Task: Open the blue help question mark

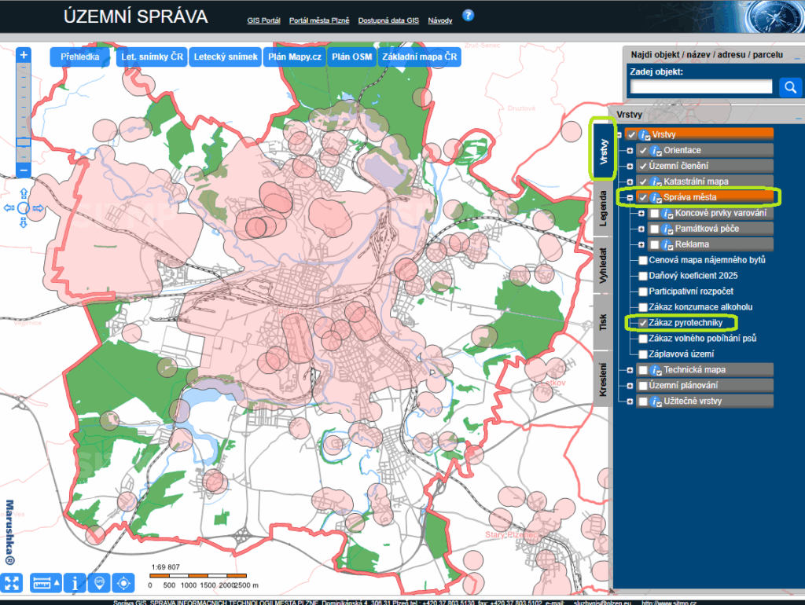Action: pyautogui.click(x=469, y=15)
